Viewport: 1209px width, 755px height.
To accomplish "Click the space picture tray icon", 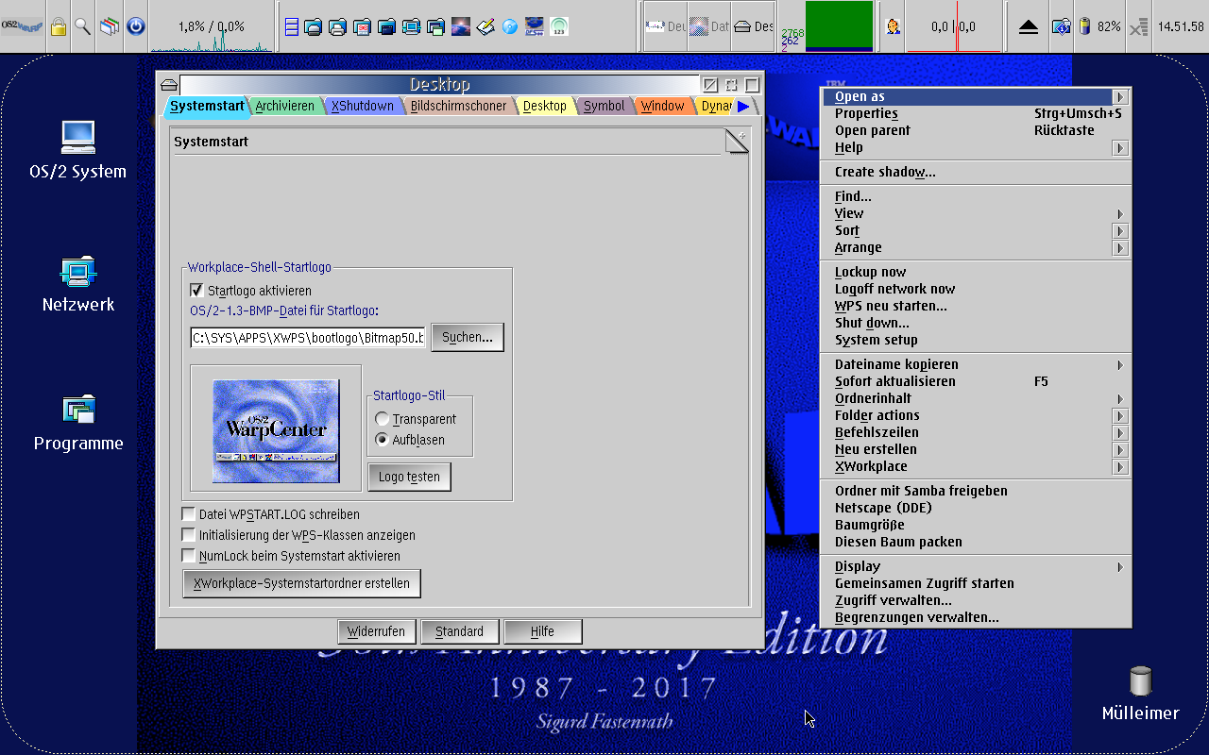I will 461,26.
